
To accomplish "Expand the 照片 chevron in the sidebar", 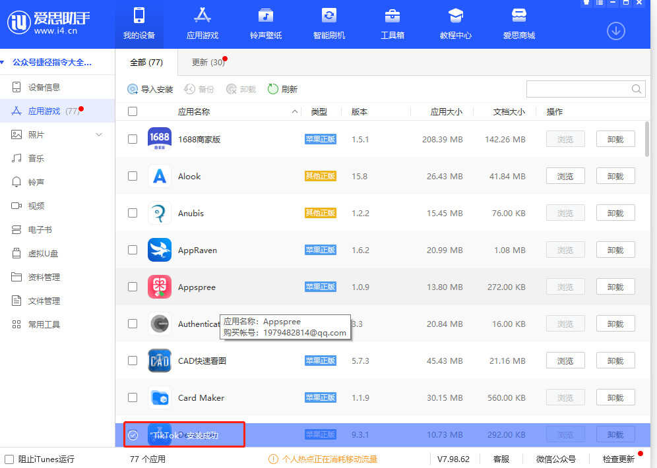I will (x=99, y=134).
